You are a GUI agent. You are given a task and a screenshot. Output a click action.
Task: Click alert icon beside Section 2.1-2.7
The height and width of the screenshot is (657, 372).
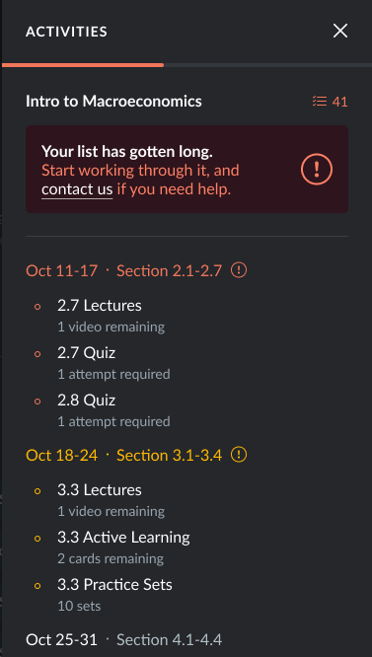(x=239, y=270)
